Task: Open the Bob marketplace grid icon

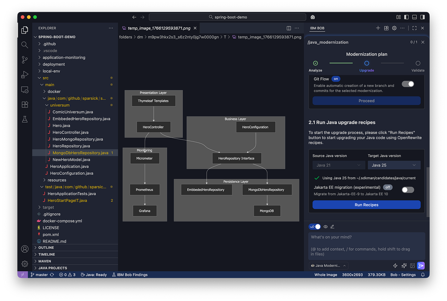Action: tap(386, 28)
